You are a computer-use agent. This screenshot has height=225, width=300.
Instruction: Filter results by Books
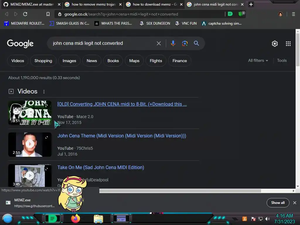point(113,61)
